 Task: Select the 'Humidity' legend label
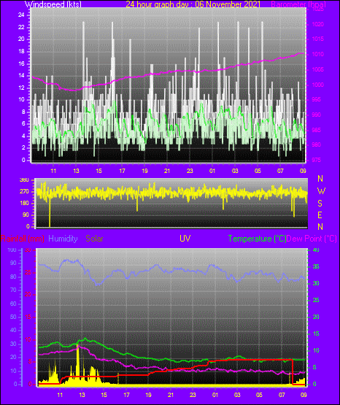point(63,239)
